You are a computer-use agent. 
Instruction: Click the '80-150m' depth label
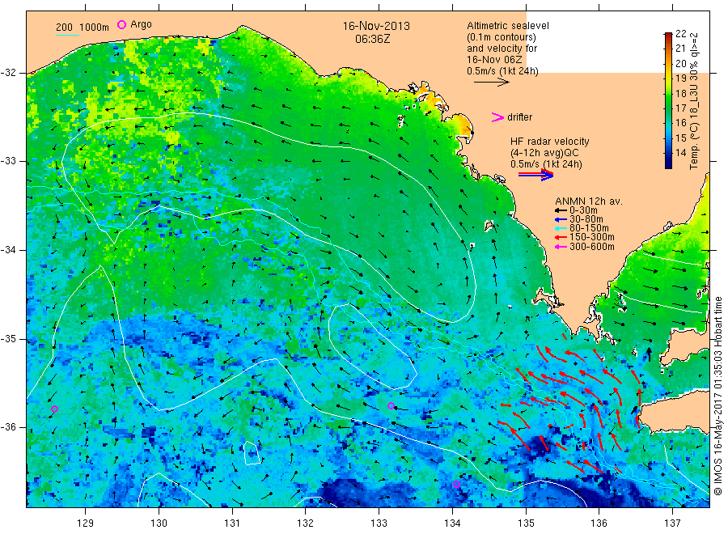[589, 228]
